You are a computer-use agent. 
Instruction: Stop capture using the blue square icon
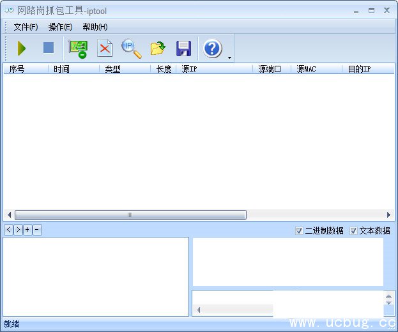(x=49, y=48)
